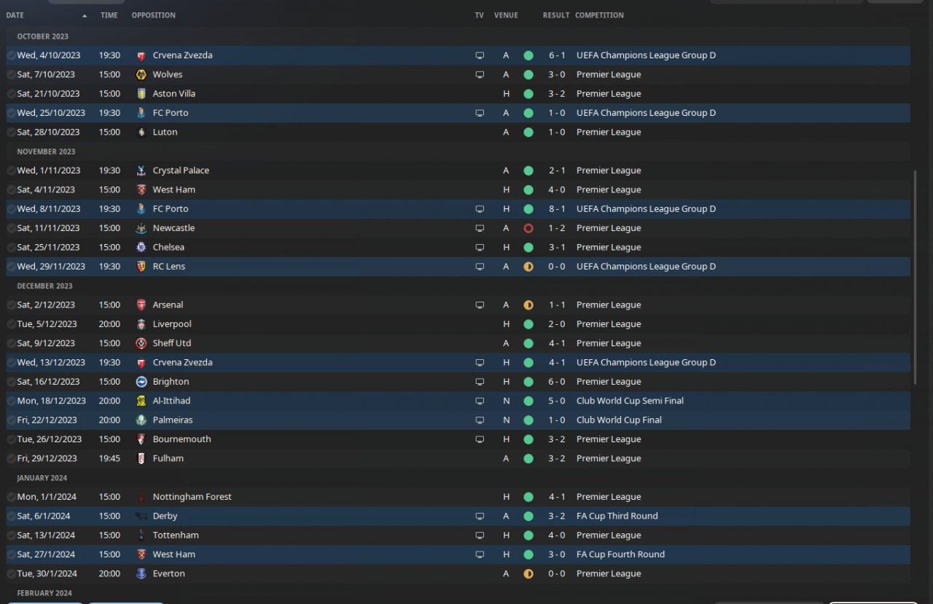
Task: Click the Chelsea club badge
Action: click(x=141, y=247)
